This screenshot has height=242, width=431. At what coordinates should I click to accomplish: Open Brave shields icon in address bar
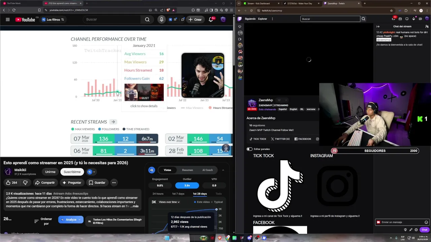point(168,10)
